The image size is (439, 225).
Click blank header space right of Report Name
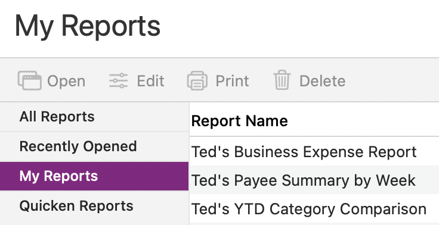(364, 121)
